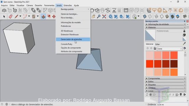Select the arrow Select tool
The width and height of the screenshot is (189, 106).
(x=4, y=16)
